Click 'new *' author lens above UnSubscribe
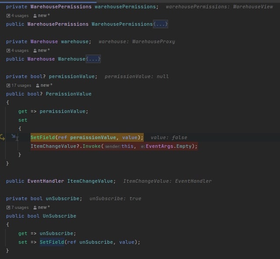 41,208
